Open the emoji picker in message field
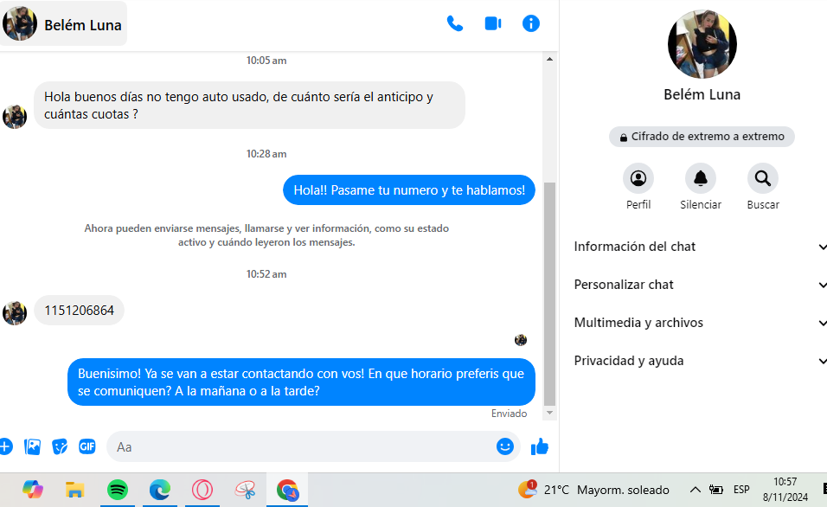 [504, 446]
